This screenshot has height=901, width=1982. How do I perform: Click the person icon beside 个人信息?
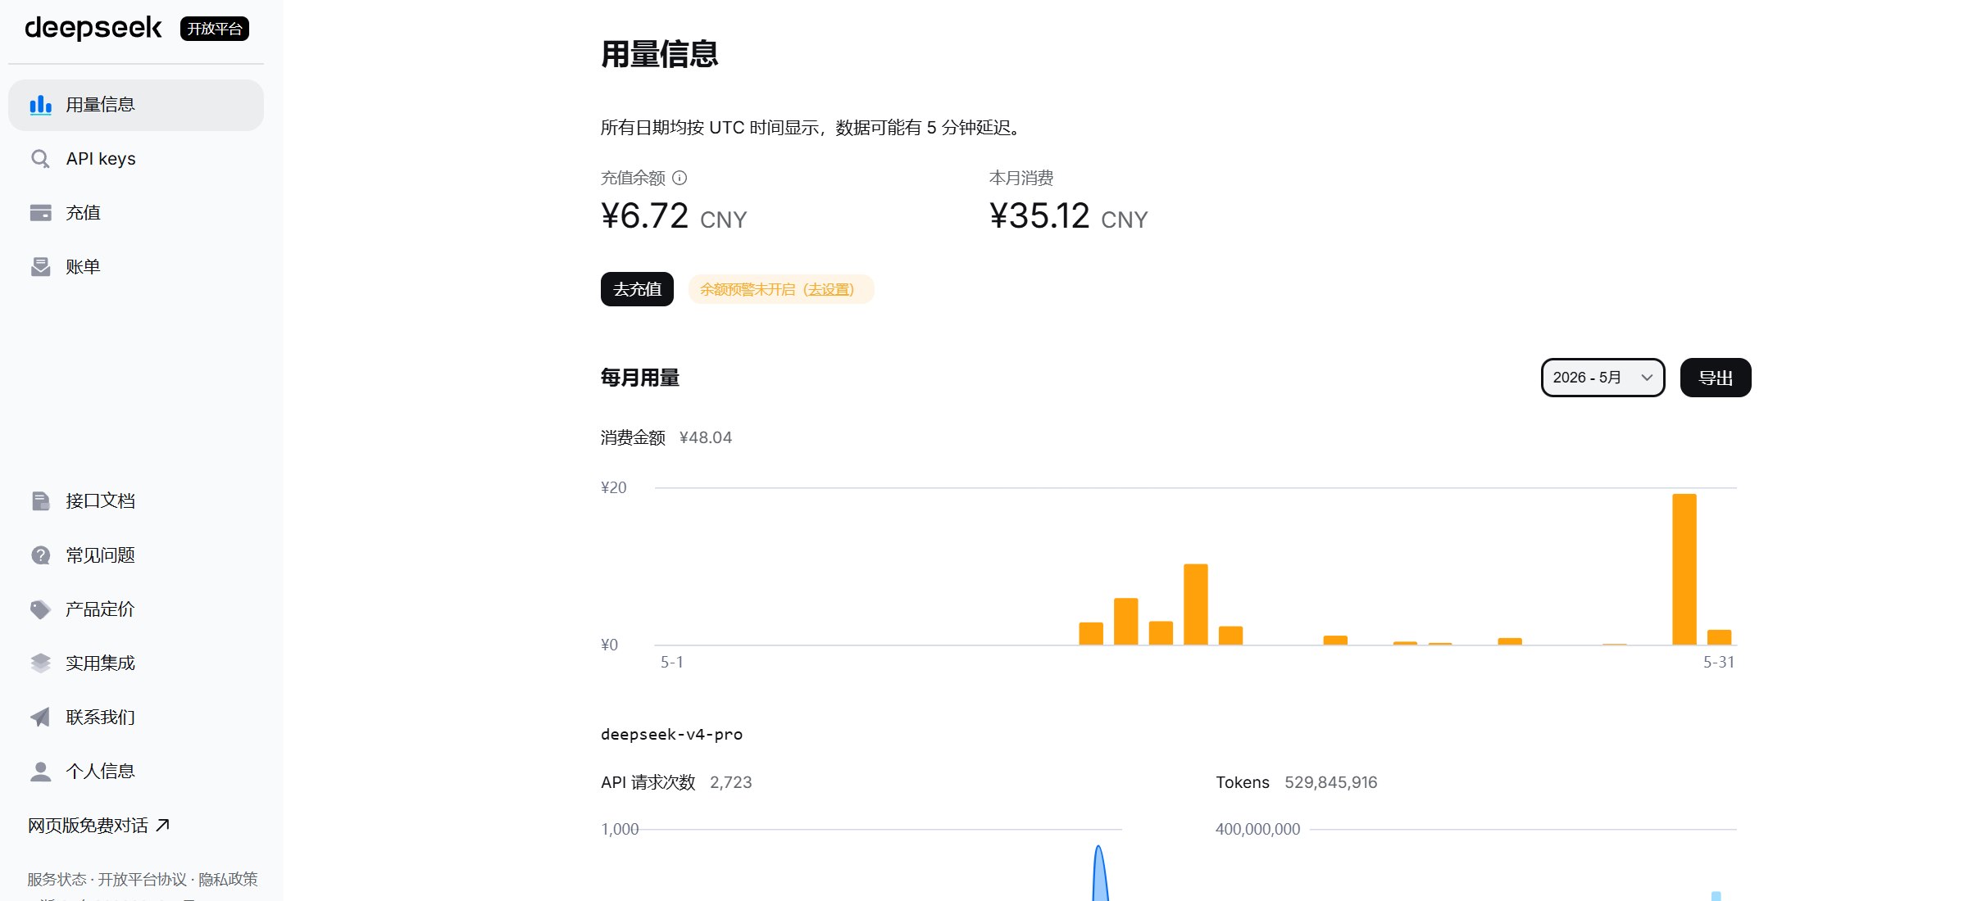tap(40, 772)
